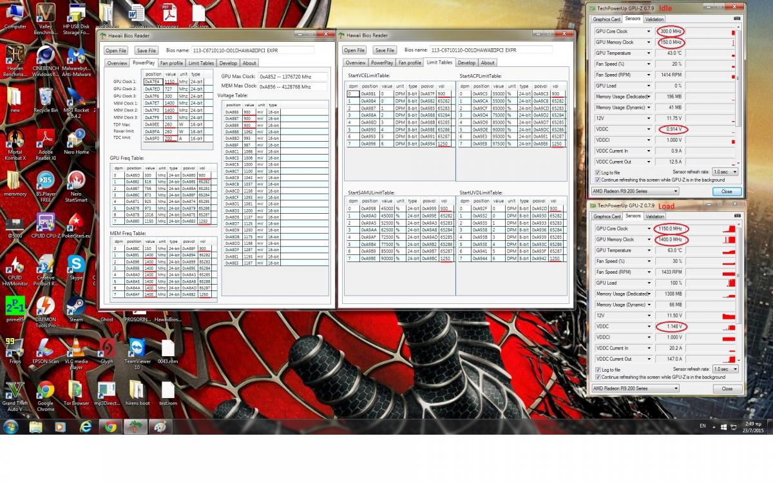Open the Recycle Bin
The width and height of the screenshot is (773, 483).
point(45,100)
